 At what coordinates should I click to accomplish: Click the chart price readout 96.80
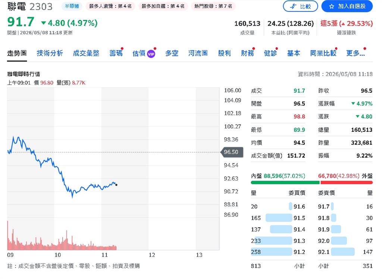(x=47, y=83)
